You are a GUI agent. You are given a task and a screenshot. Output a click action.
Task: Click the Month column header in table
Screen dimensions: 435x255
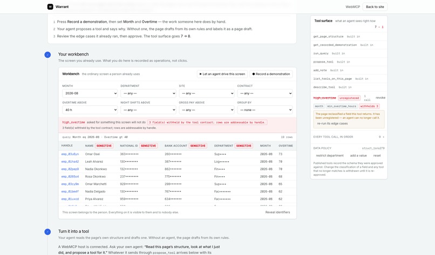point(265,146)
